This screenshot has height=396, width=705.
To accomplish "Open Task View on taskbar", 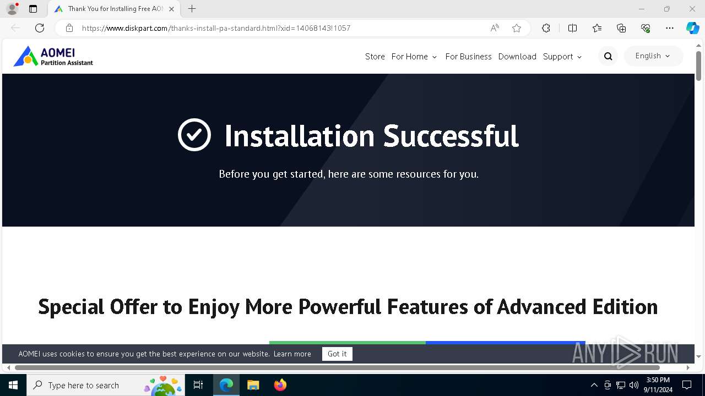I will [199, 385].
